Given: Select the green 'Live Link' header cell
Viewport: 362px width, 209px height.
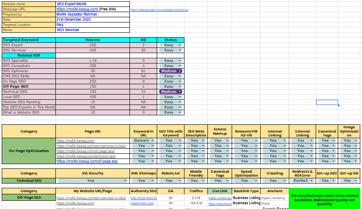Looking at the screenshot, I should pyautogui.click(x=220, y=191).
